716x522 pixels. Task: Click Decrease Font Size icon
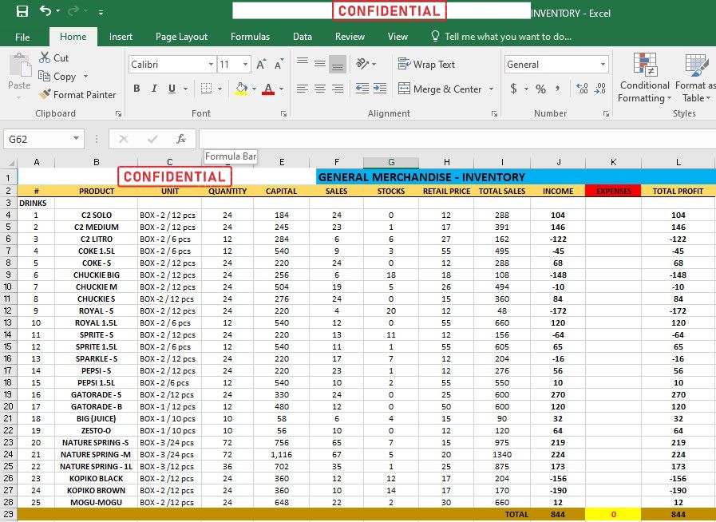[279, 65]
